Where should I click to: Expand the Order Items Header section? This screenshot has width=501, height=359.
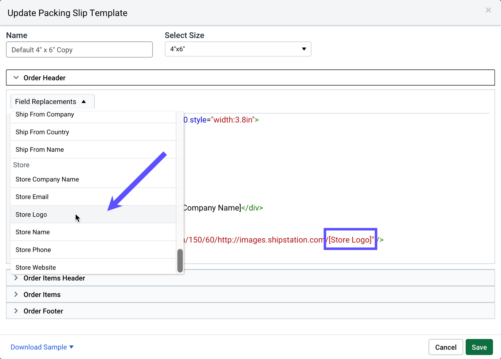coord(250,278)
